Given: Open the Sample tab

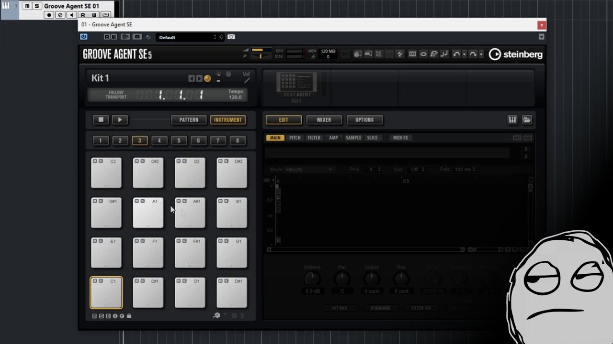Looking at the screenshot, I should 353,138.
